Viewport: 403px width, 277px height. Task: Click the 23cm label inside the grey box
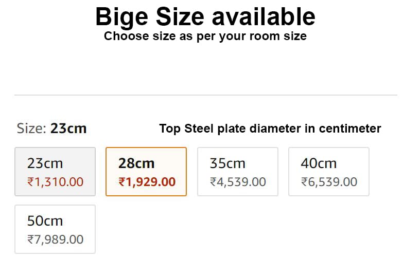[x=45, y=163]
